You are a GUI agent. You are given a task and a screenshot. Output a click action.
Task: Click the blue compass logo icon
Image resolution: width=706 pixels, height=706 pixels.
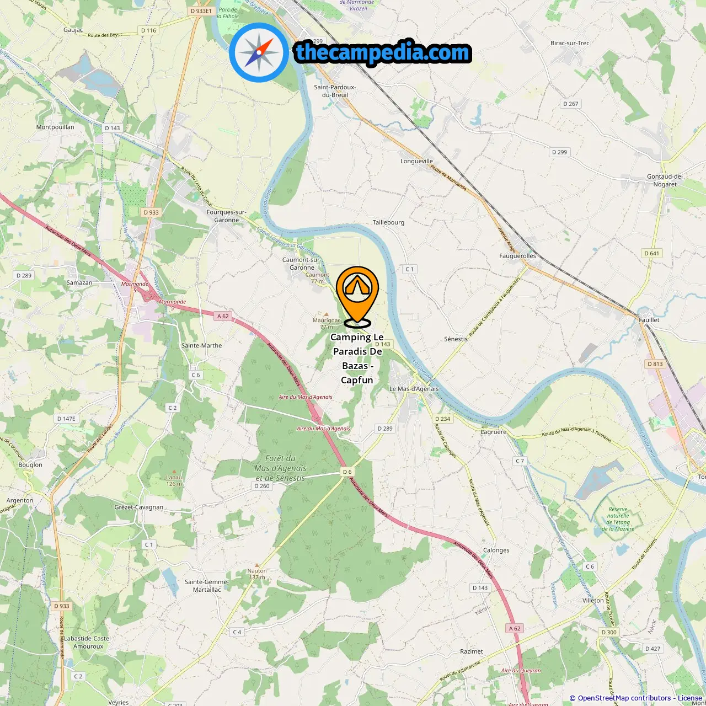coord(259,53)
